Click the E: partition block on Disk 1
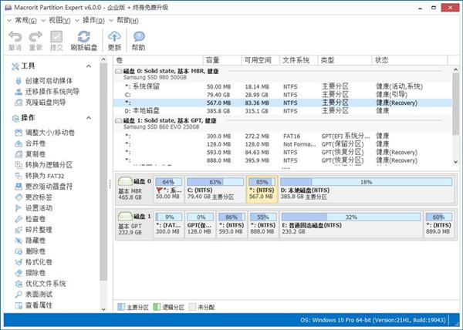Viewport: 463px width, 330px height. 351,225
